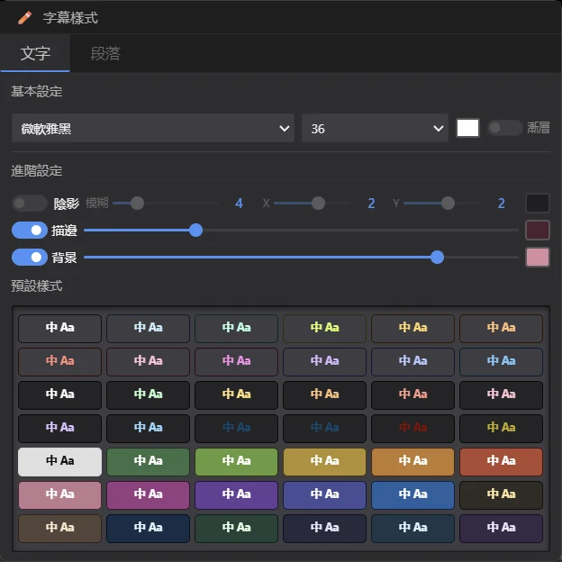Open the white text color swatch
This screenshot has height=562, width=562.
tap(467, 128)
